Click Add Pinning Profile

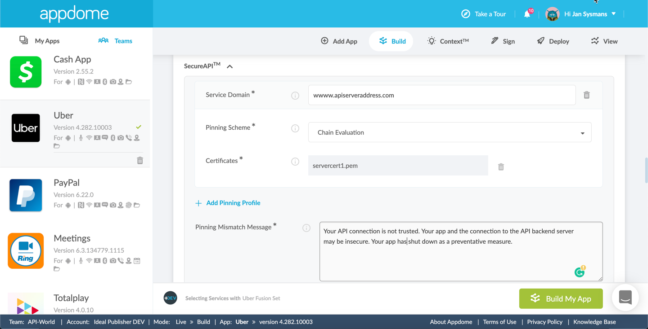[x=228, y=202]
